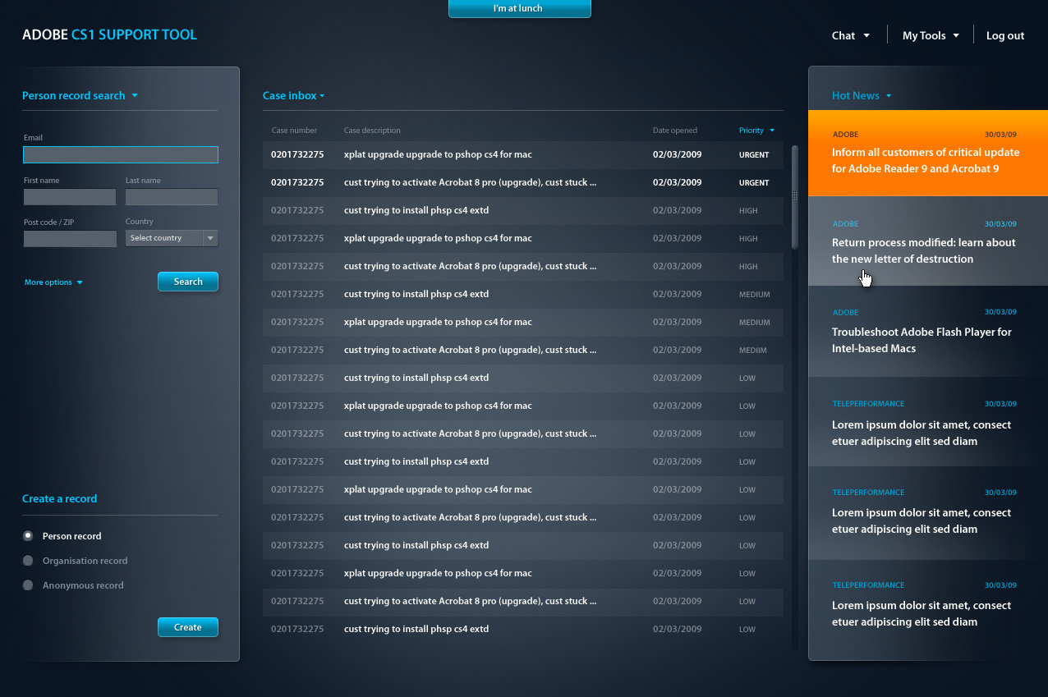Image resolution: width=1048 pixels, height=697 pixels.
Task: Choose the Organisation record radio option
Action: pyautogui.click(x=28, y=560)
